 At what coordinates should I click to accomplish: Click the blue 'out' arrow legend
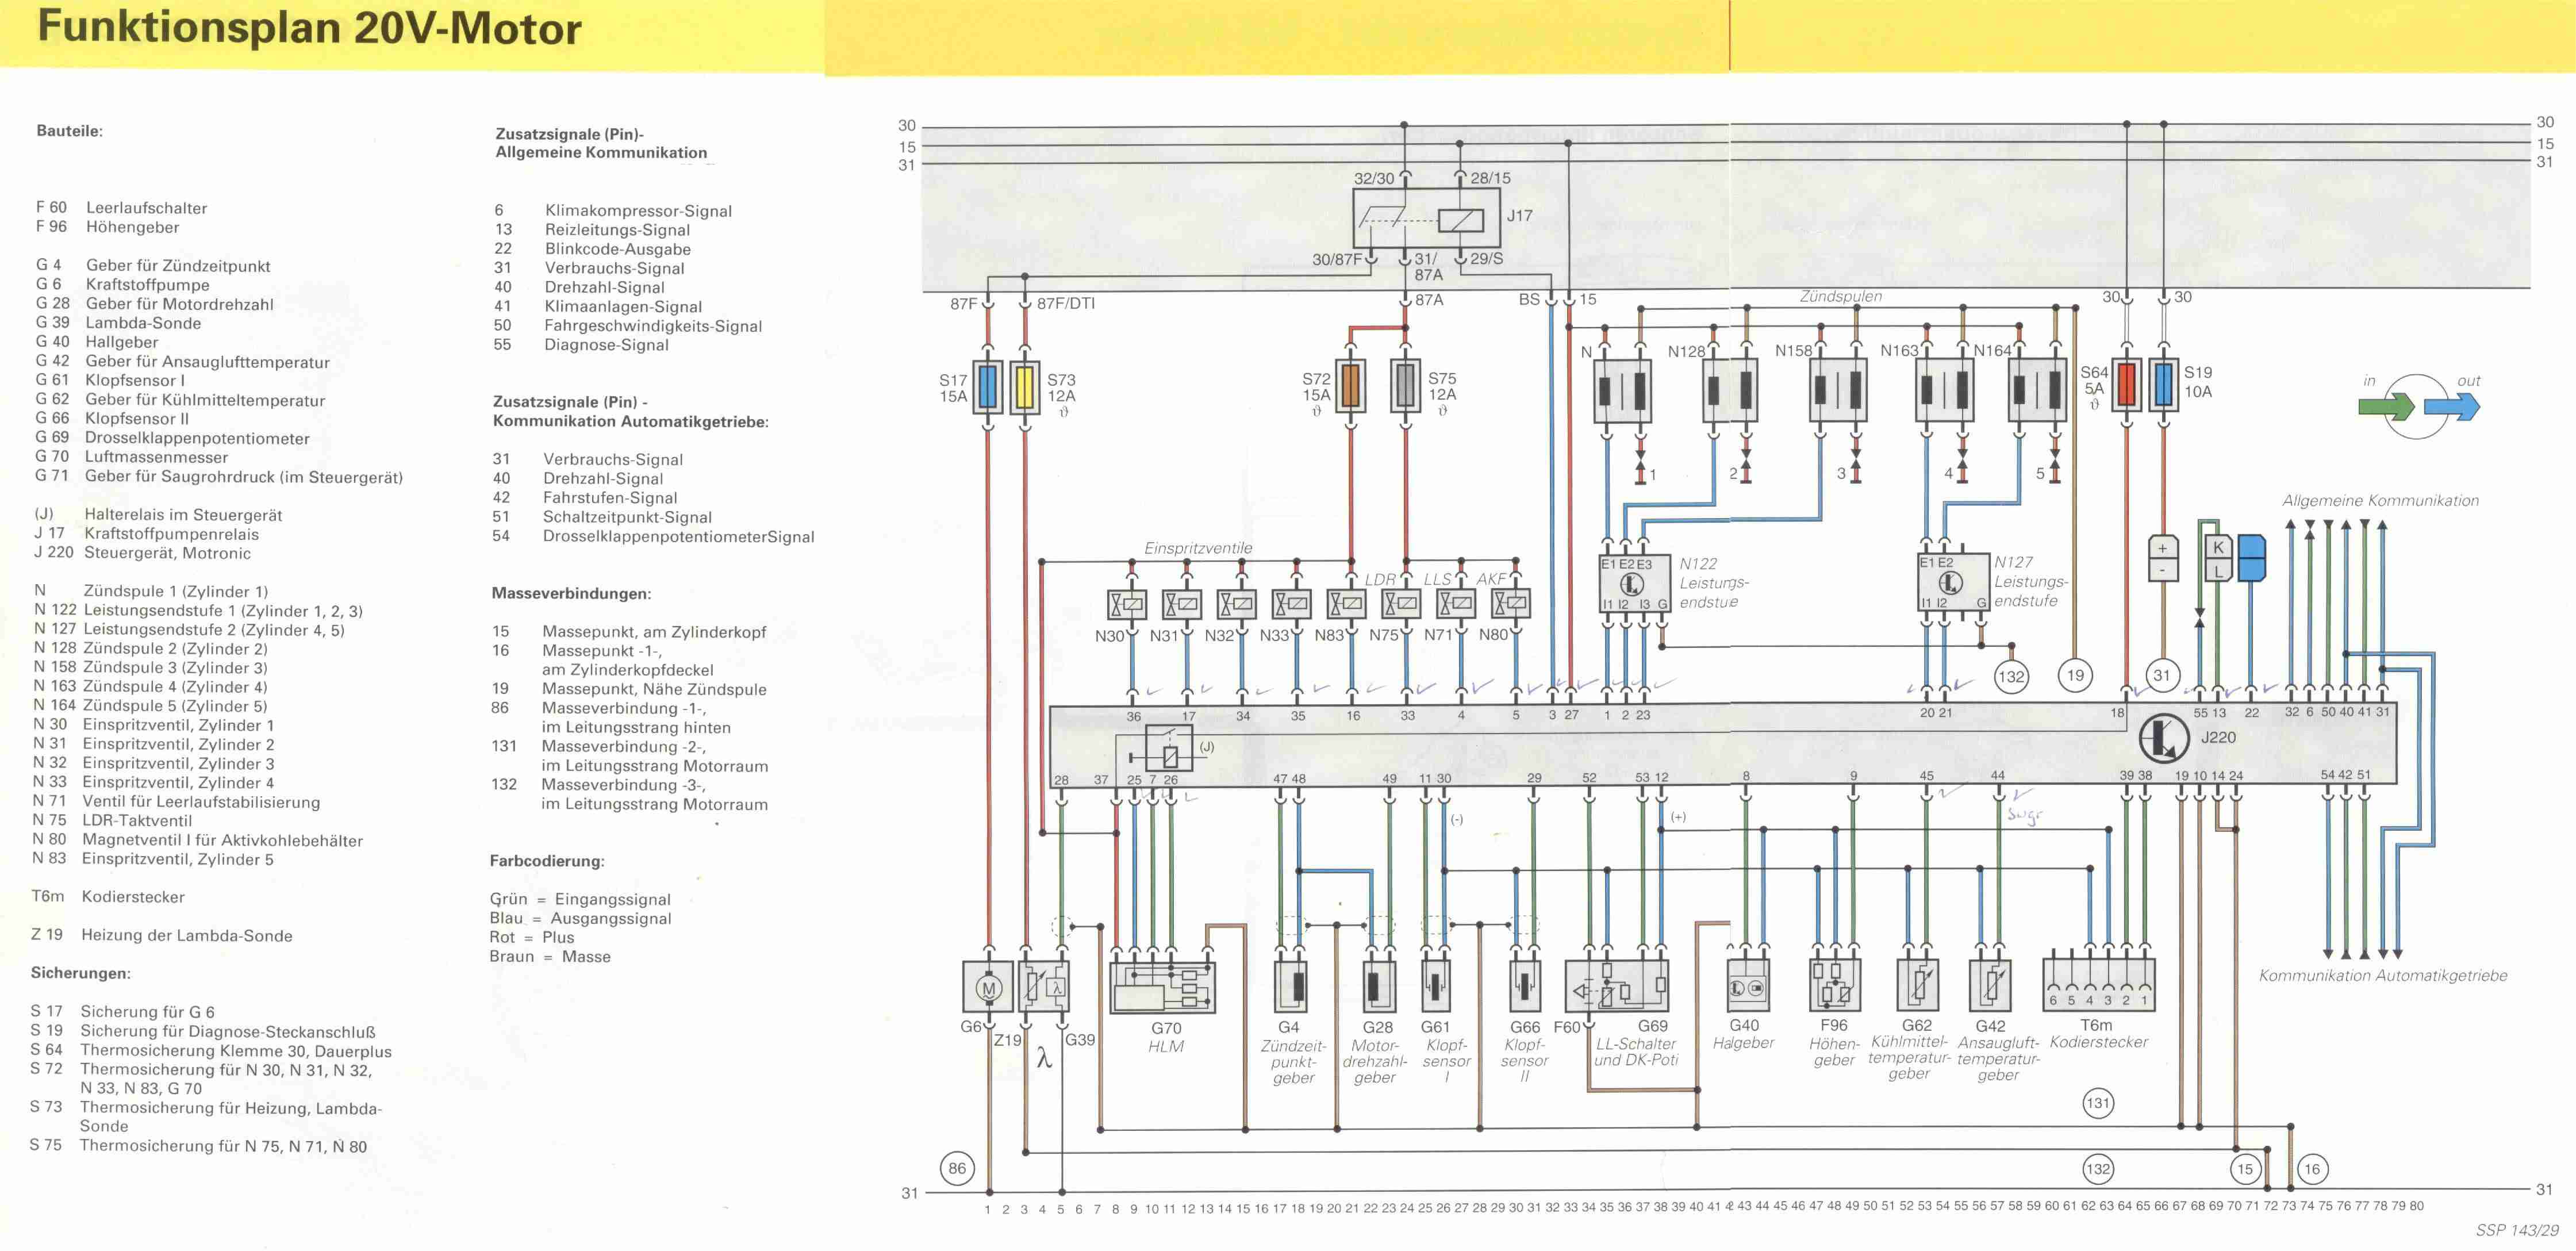[2451, 407]
